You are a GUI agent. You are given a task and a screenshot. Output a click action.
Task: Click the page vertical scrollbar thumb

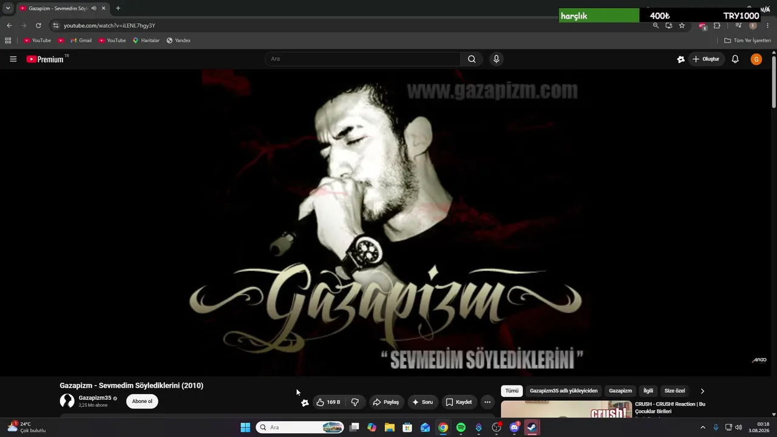tap(774, 82)
